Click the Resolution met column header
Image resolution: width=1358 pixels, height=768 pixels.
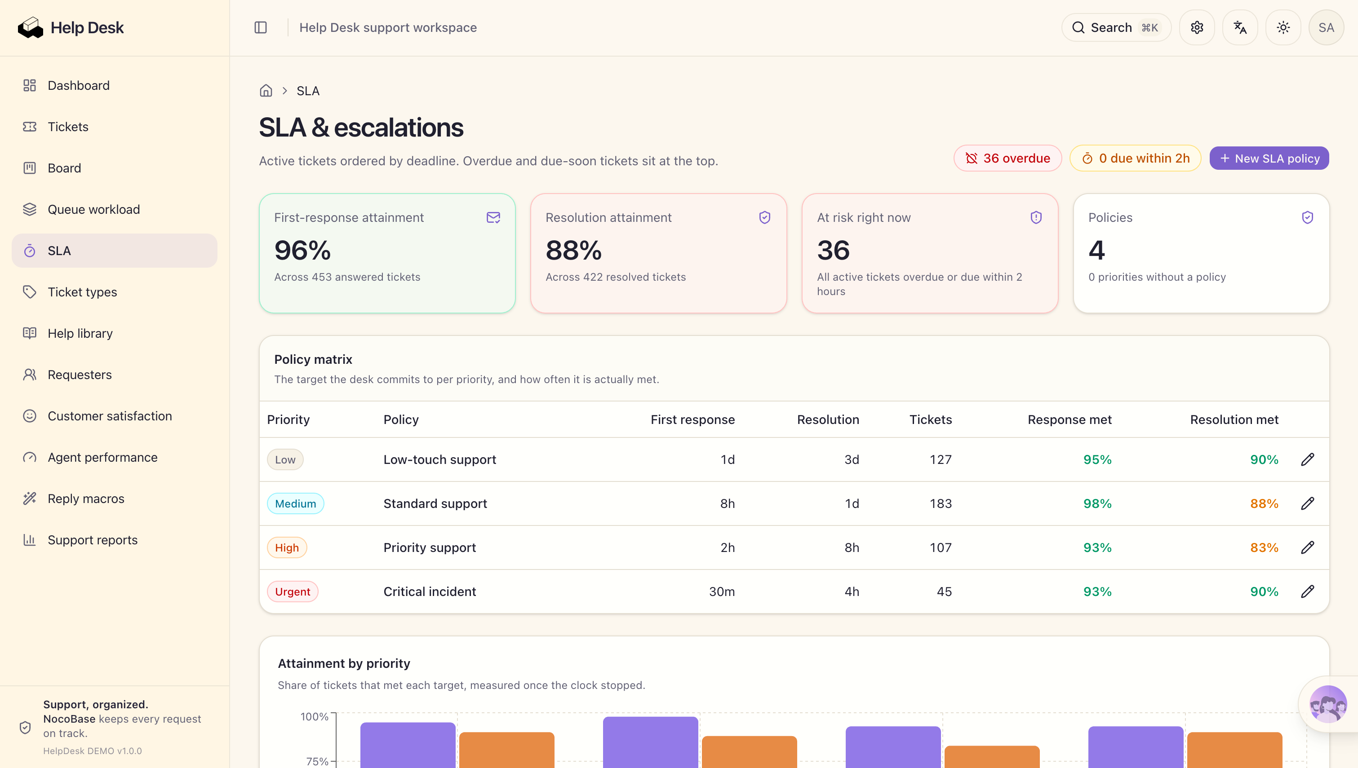point(1234,419)
